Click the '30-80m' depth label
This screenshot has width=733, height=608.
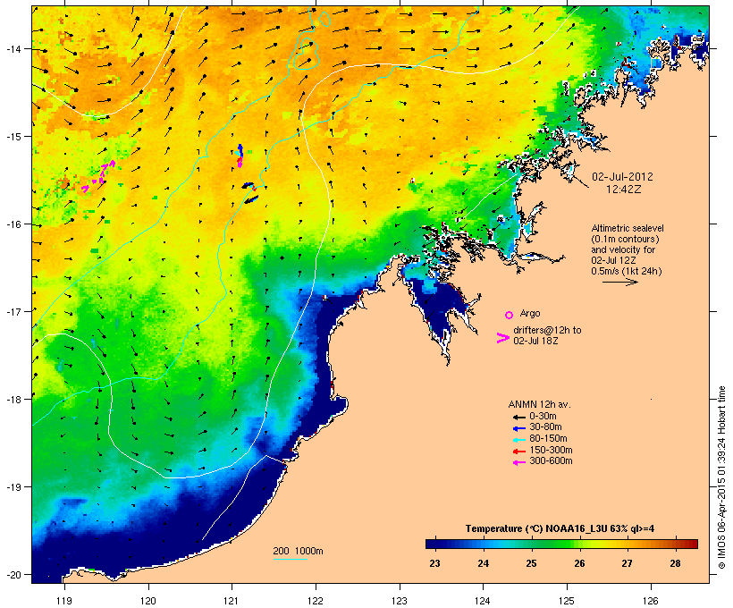(545, 427)
